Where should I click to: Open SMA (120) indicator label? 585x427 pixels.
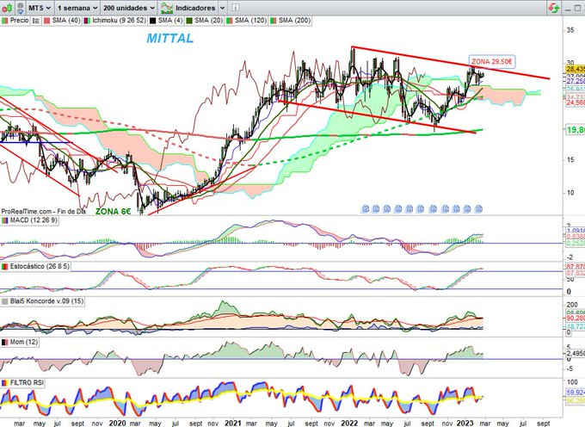tap(250, 21)
